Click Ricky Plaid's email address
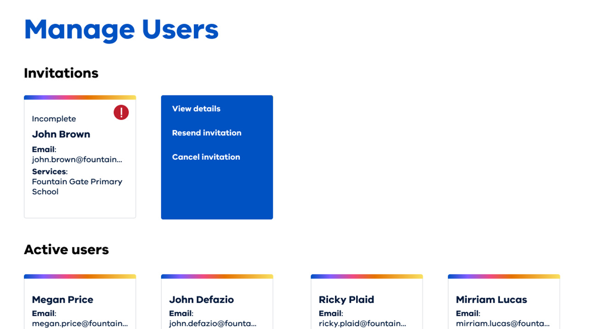 363,323
